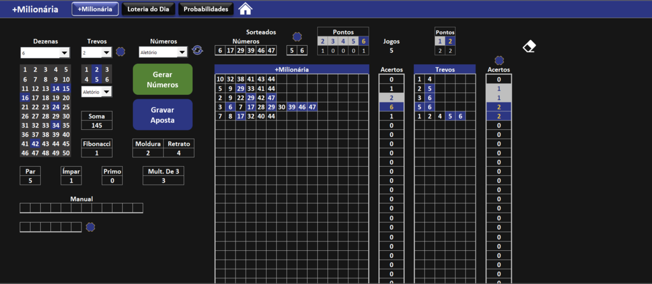Toggle number 24 in the dezenas grid
The image size is (652, 284).
tap(56, 107)
